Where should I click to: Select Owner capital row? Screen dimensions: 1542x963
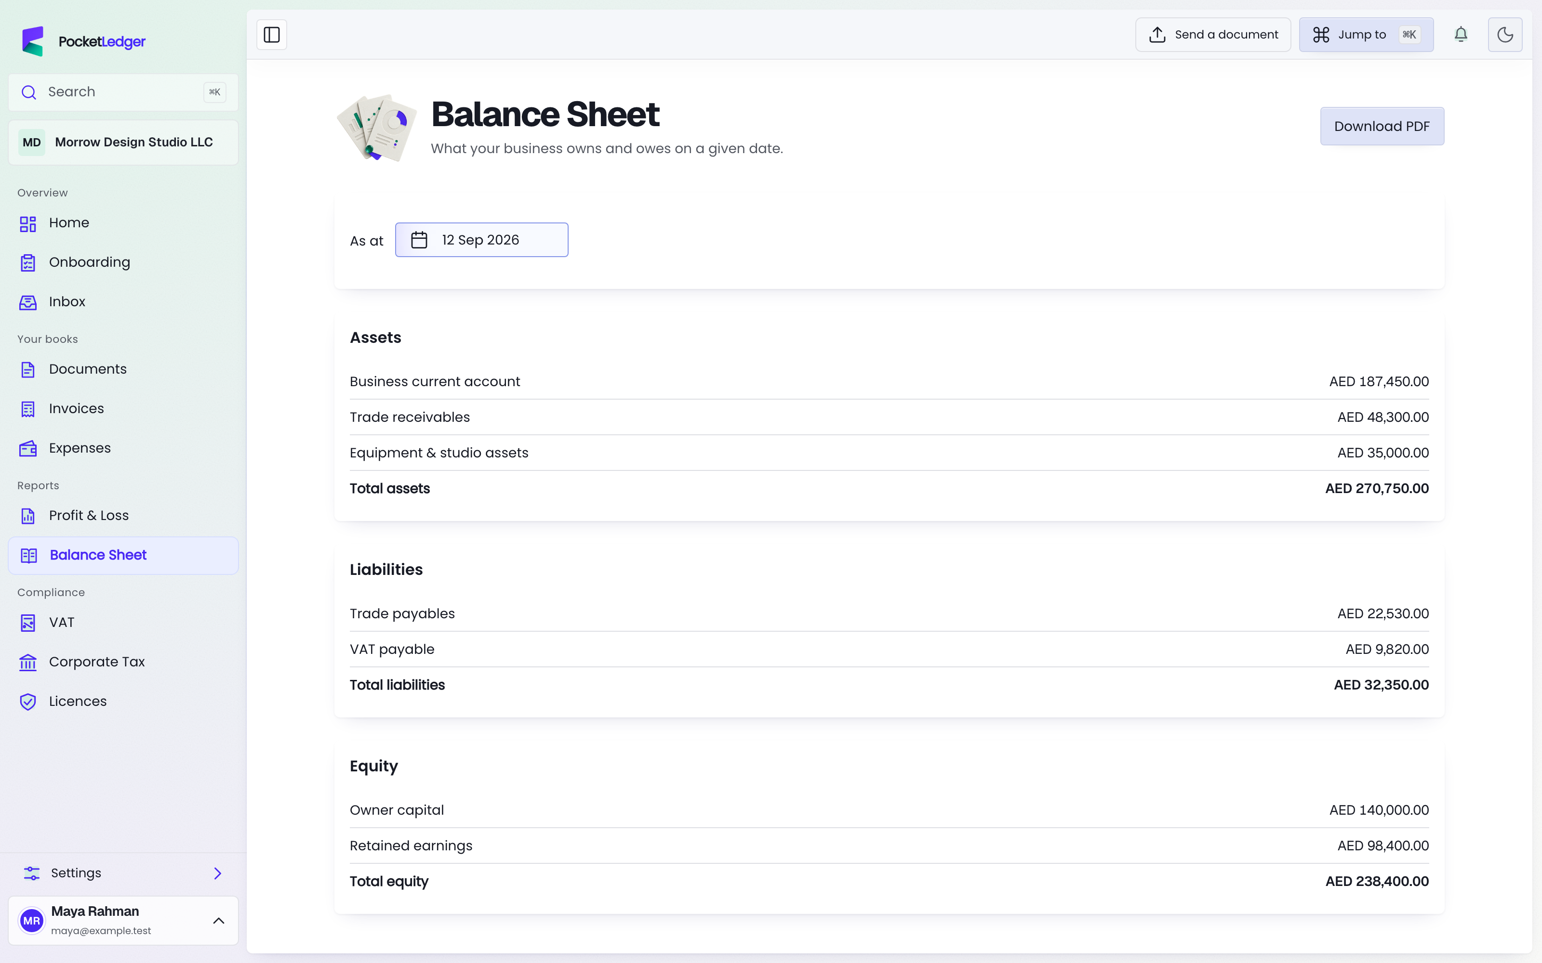click(889, 810)
